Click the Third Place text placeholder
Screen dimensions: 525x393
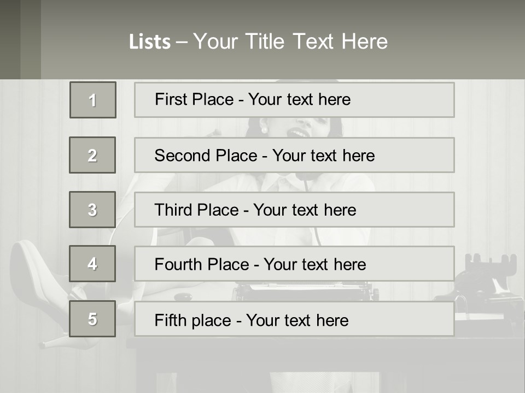294,210
